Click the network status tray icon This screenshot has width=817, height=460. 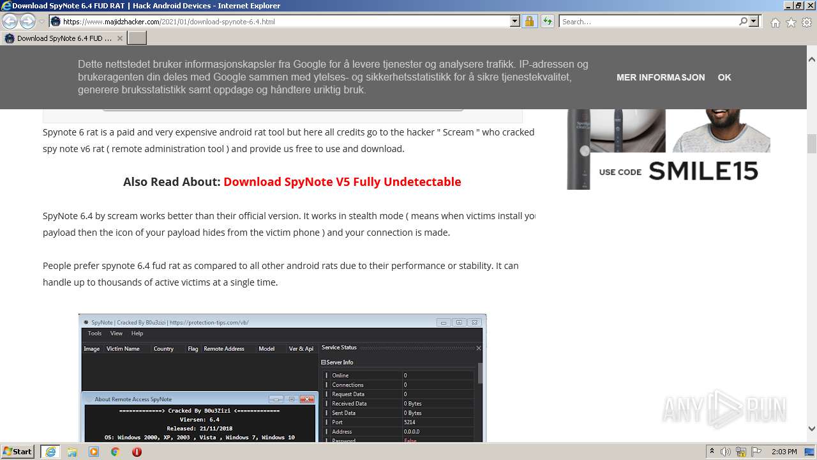point(742,452)
